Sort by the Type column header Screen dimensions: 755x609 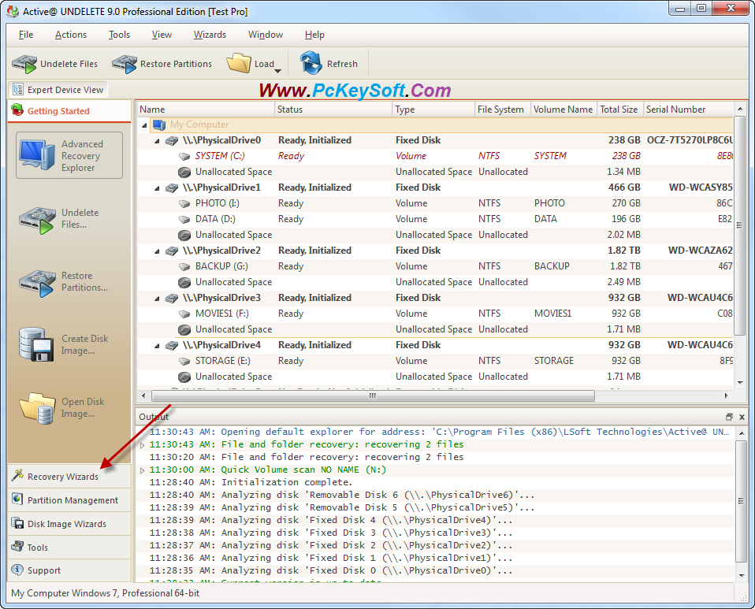[433, 110]
